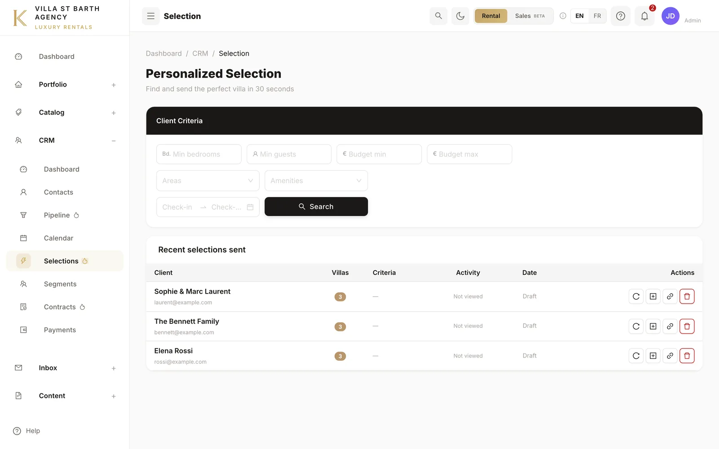The height and width of the screenshot is (449, 719).
Task: Click the Pipeline funnel icon
Action: [x=23, y=215]
